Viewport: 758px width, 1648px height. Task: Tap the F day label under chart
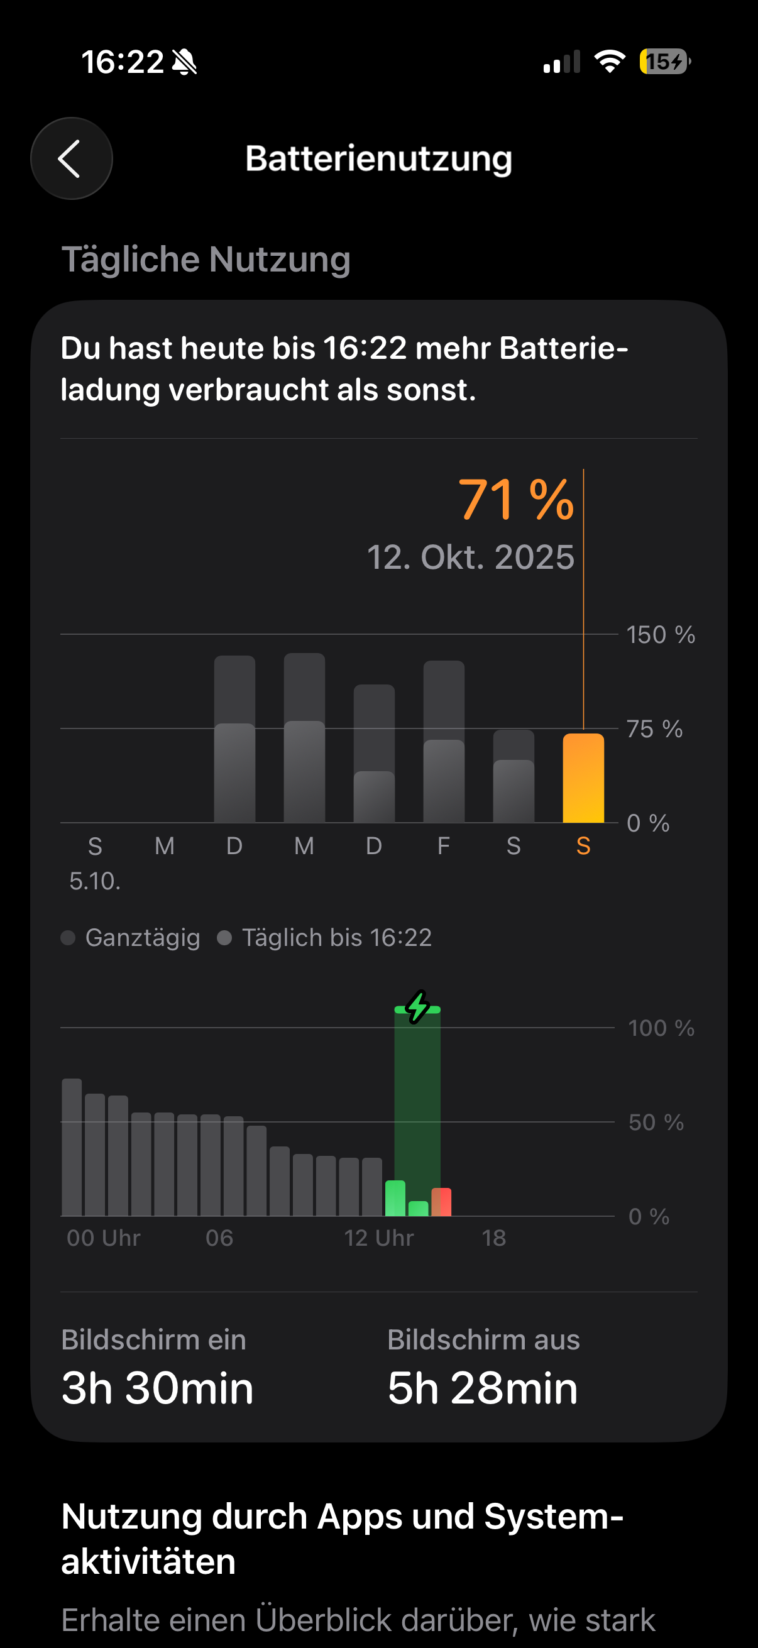(443, 847)
